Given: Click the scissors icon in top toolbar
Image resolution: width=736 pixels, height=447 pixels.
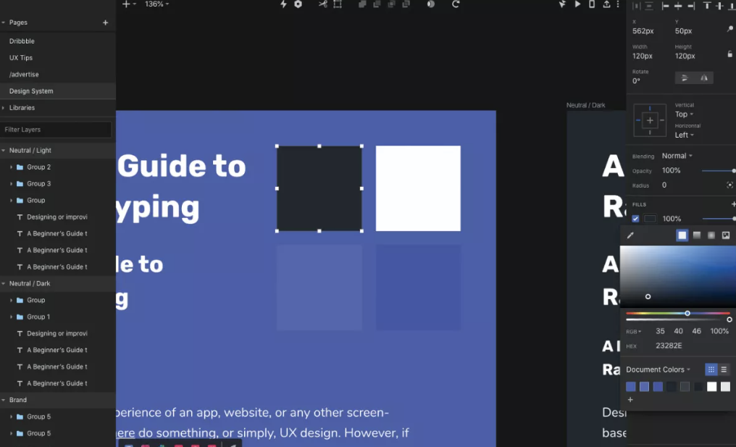Looking at the screenshot, I should click(322, 4).
